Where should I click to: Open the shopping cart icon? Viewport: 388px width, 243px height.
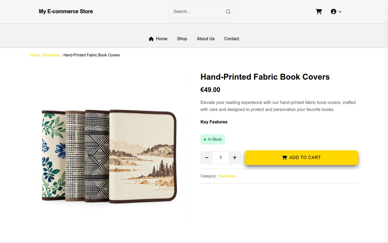319,12
